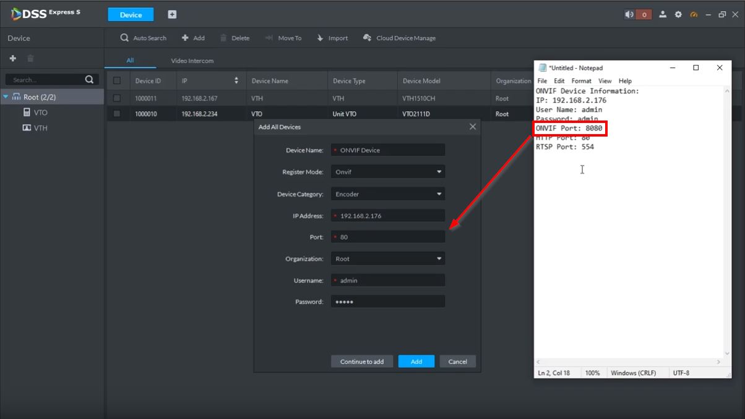Click the add organization plus icon
Image resolution: width=745 pixels, height=419 pixels.
click(12, 58)
